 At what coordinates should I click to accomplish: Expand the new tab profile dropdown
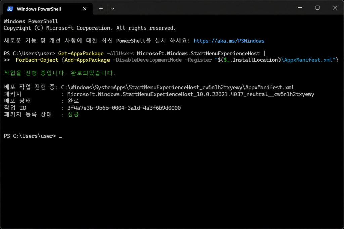click(113, 9)
